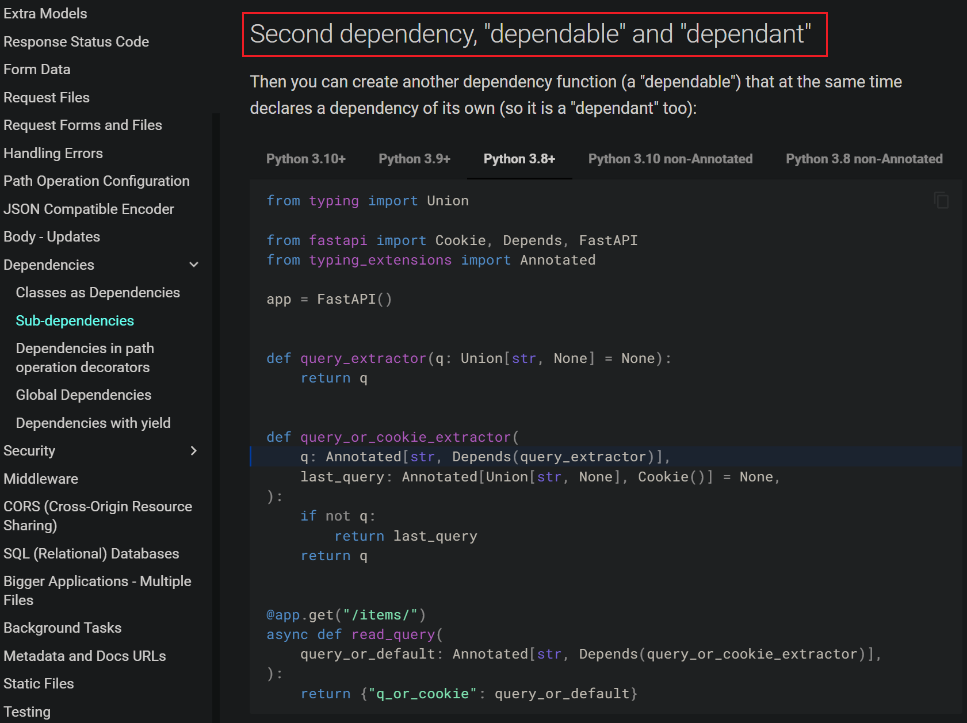Switch to Python 3.10+ tab
The width and height of the screenshot is (967, 723).
coord(305,159)
